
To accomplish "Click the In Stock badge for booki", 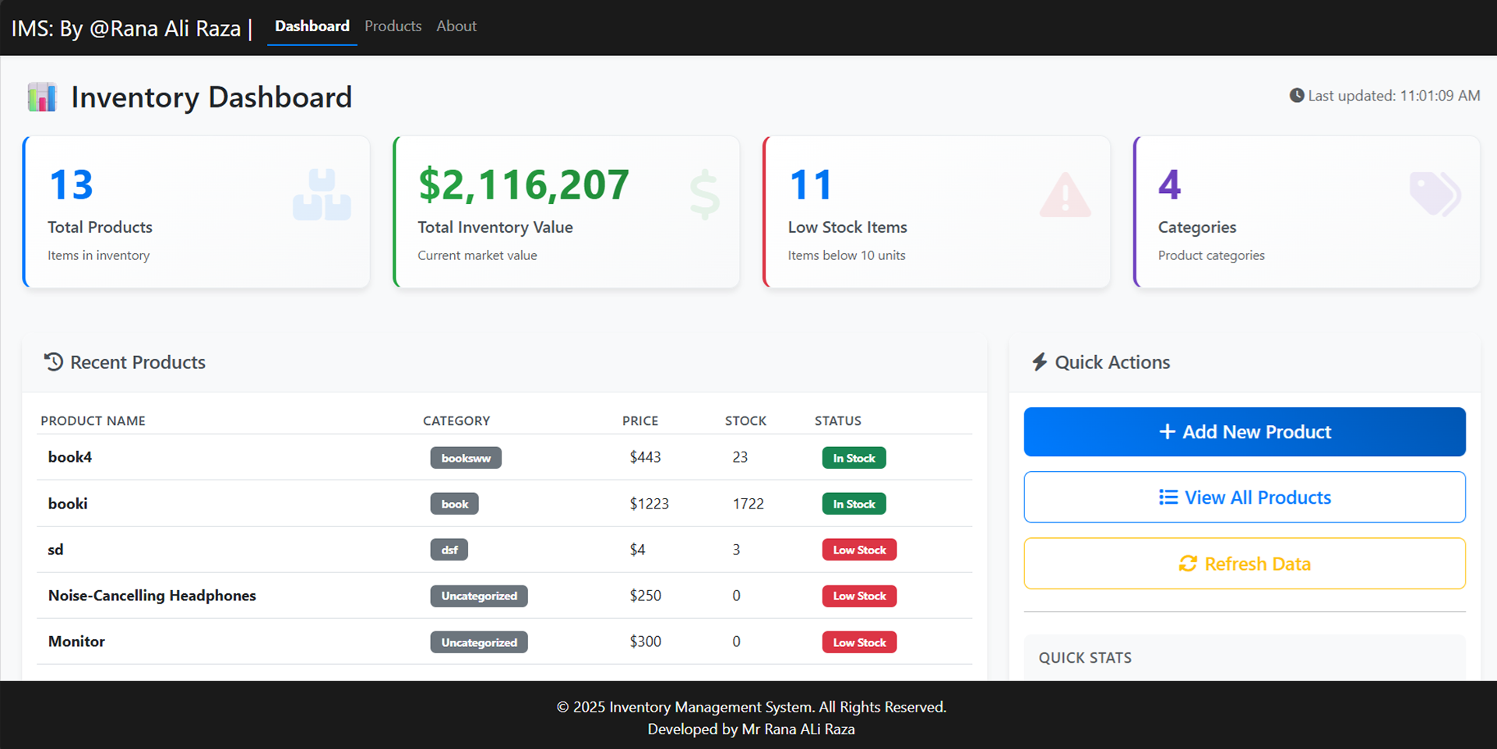I will pos(854,503).
